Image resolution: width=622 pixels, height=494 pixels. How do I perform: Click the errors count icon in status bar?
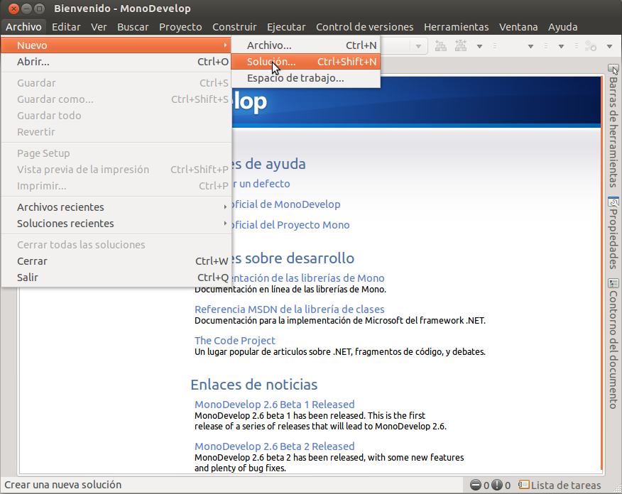[475, 485]
